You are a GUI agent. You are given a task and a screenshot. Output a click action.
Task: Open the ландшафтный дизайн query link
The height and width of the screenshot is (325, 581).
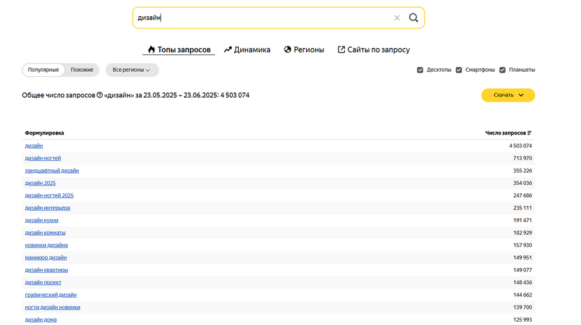pyautogui.click(x=52, y=171)
